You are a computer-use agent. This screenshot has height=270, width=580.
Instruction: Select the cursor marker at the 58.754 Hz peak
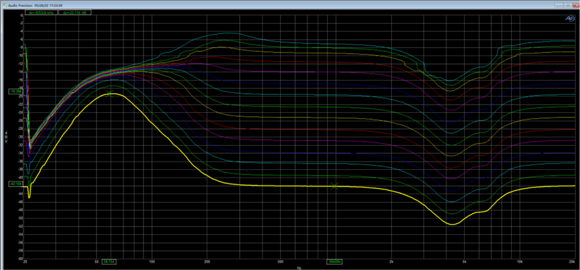pos(109,94)
